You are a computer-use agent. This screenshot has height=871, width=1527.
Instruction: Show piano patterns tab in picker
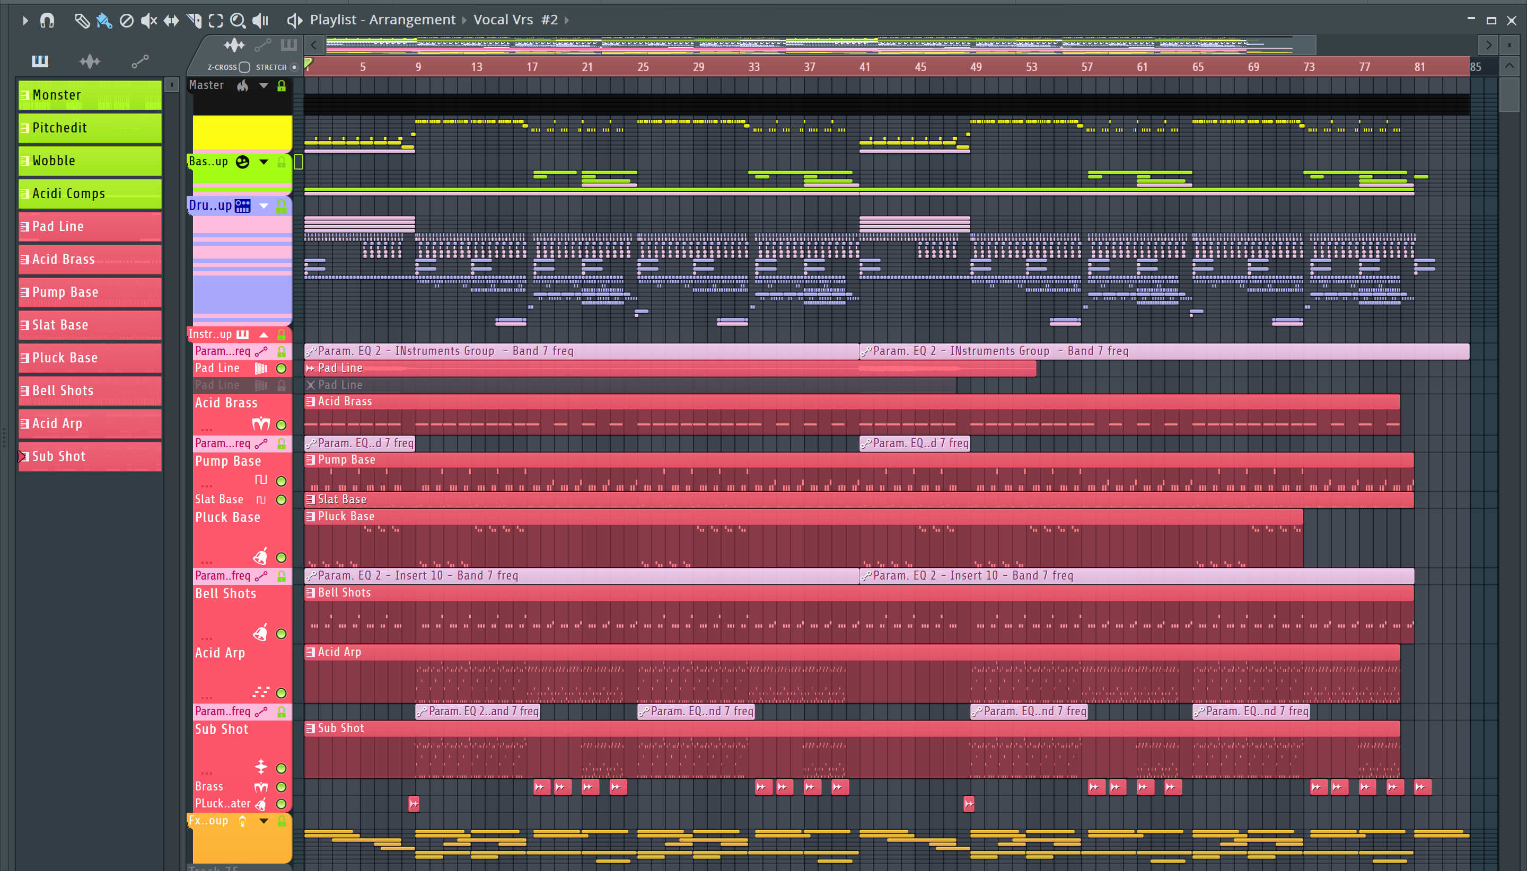coord(40,61)
